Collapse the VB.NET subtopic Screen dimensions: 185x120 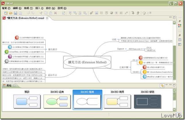click(x=140, y=72)
